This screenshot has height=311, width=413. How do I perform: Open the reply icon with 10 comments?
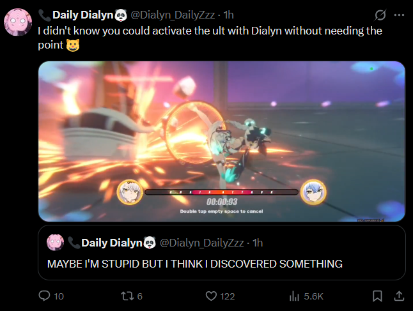[44, 296]
